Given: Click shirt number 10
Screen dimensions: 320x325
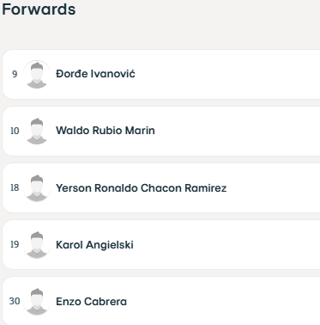Looking at the screenshot, I should click(x=15, y=131).
